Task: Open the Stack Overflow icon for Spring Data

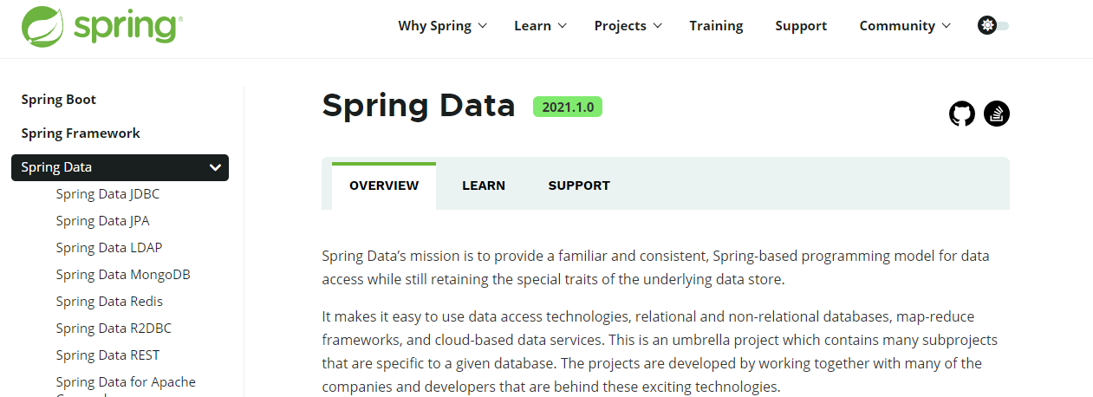Action: click(x=997, y=114)
